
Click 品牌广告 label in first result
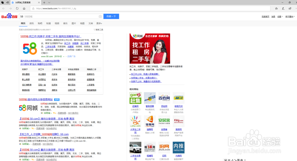coord(71,56)
